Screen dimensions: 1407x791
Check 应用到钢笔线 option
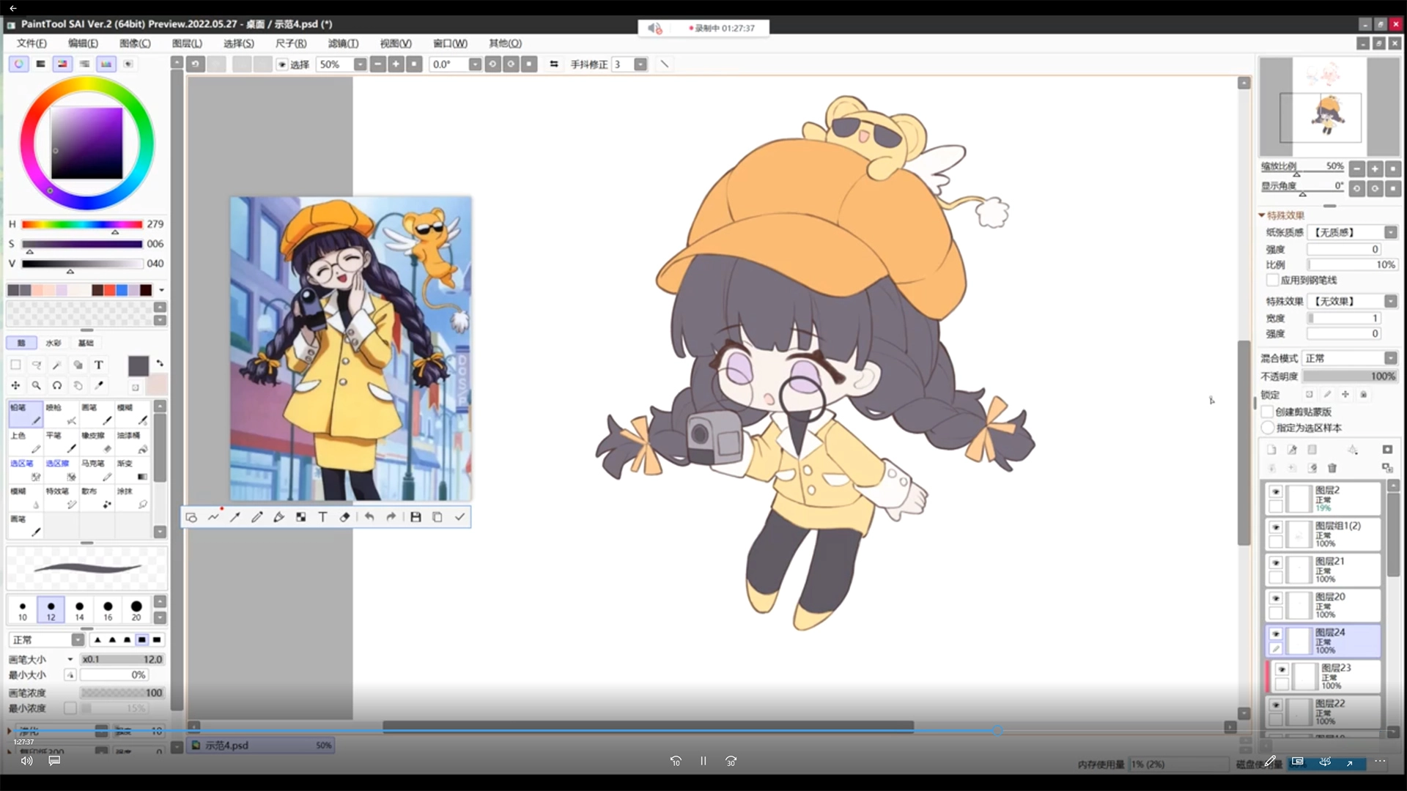[1272, 280]
